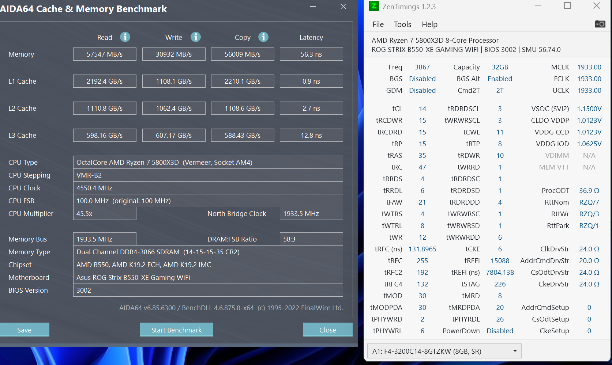The height and width of the screenshot is (365, 612).
Task: Close the AIDA64 window with the X
Action: tap(343, 7)
